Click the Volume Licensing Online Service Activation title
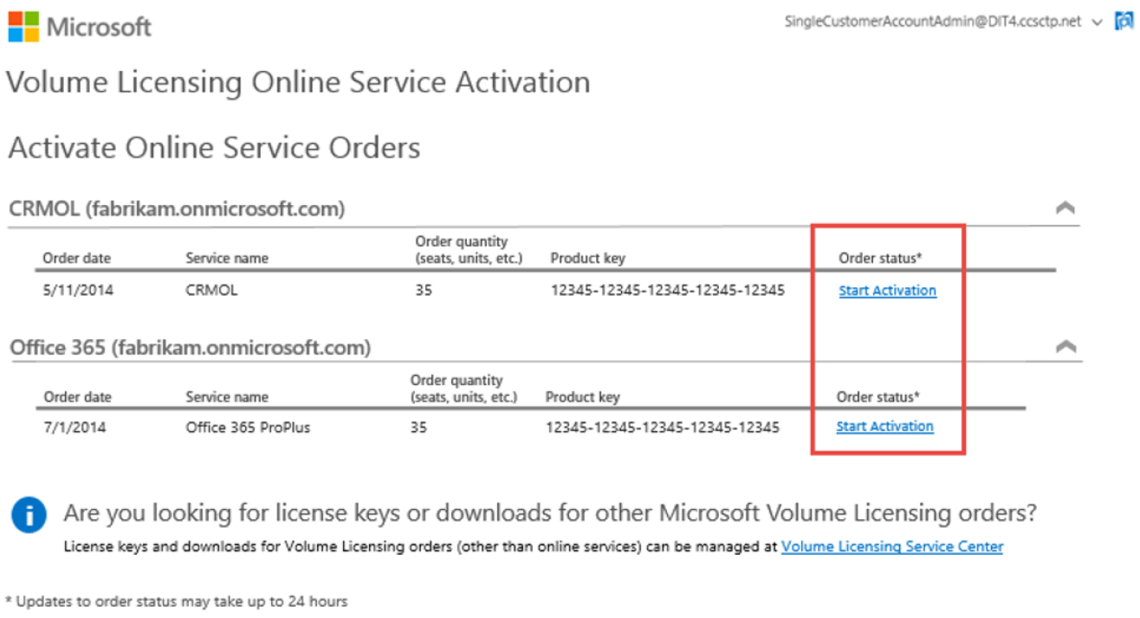 click(x=299, y=83)
